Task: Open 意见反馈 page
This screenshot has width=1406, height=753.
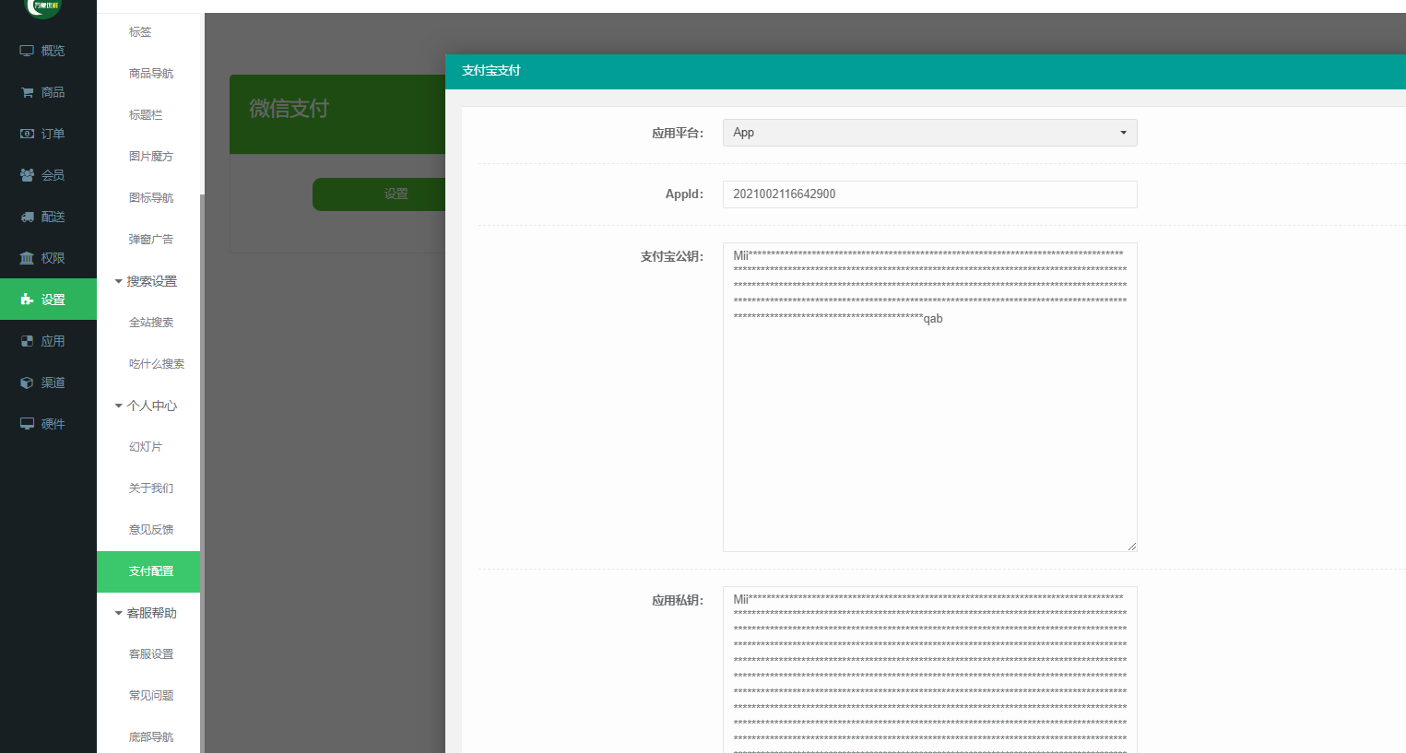Action: click(151, 530)
